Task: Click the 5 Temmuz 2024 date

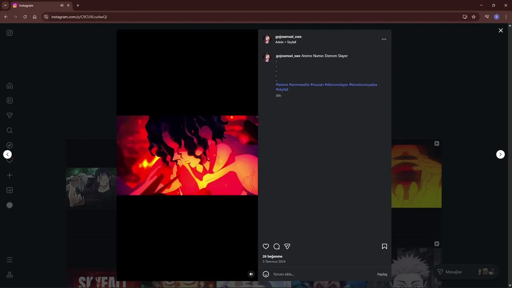Action: 274,262
